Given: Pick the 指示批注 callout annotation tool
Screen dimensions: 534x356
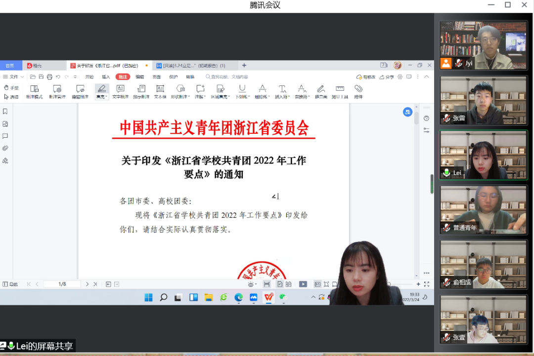Looking at the screenshot, I should pos(141,92).
